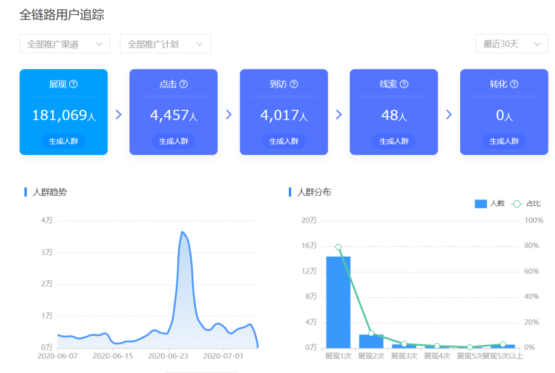Click the question mark icon beside 转化
This screenshot has height=373, width=555.
pyautogui.click(x=514, y=84)
